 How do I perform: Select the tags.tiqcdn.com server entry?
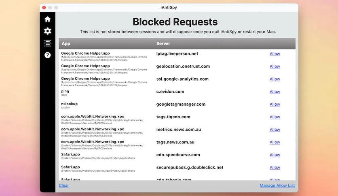(173, 117)
